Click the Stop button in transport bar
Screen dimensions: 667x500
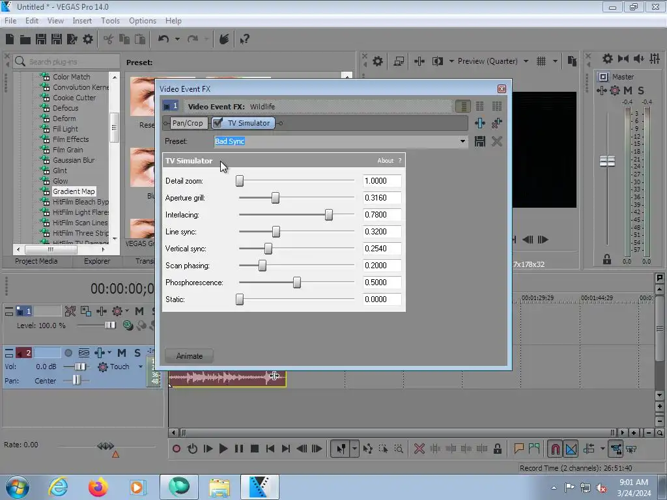255,449
